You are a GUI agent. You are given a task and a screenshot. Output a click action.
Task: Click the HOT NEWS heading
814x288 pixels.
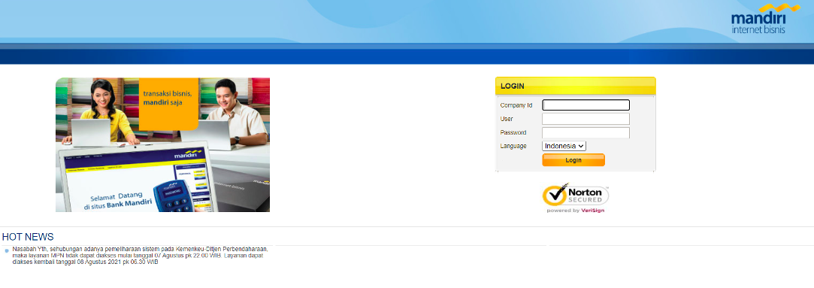click(x=28, y=237)
